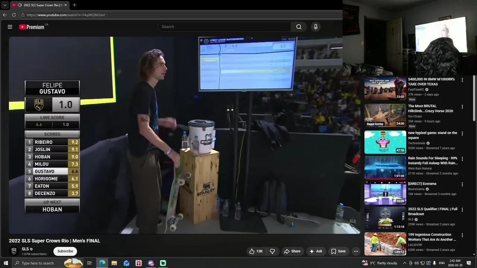This screenshot has width=477, height=268.
Task: Mute tab using the tab speaker icon
Action: (19, 5)
